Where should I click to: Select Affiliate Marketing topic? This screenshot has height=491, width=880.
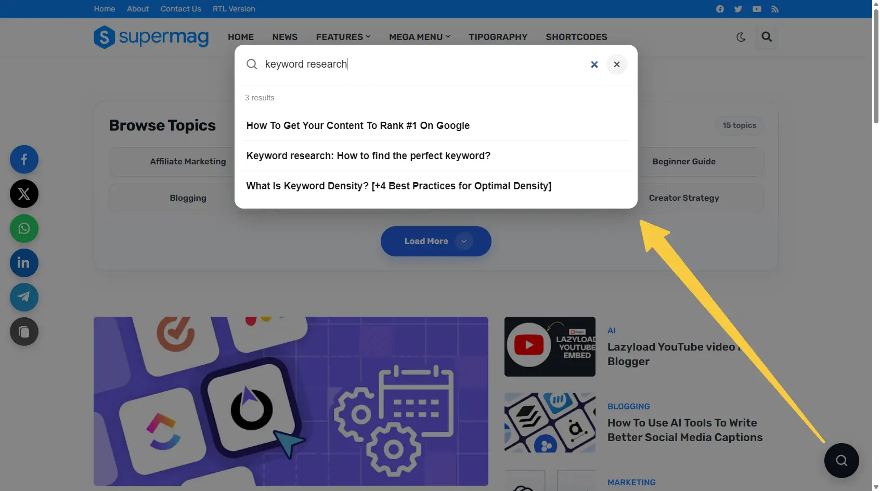tap(188, 162)
